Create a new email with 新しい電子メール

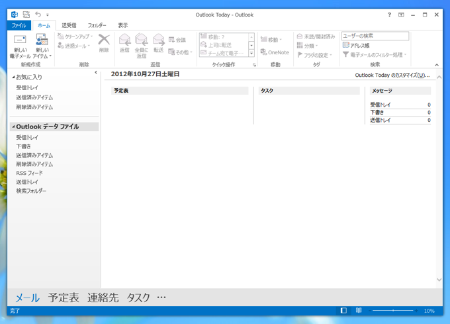[x=20, y=46]
